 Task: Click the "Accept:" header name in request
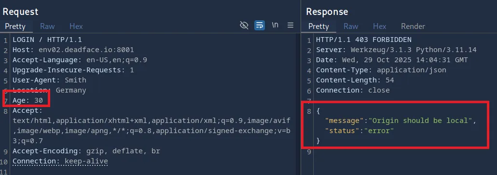point(28,110)
